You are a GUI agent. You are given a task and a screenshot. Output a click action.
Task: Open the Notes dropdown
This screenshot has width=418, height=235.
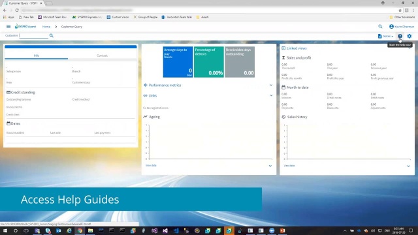click(x=385, y=36)
